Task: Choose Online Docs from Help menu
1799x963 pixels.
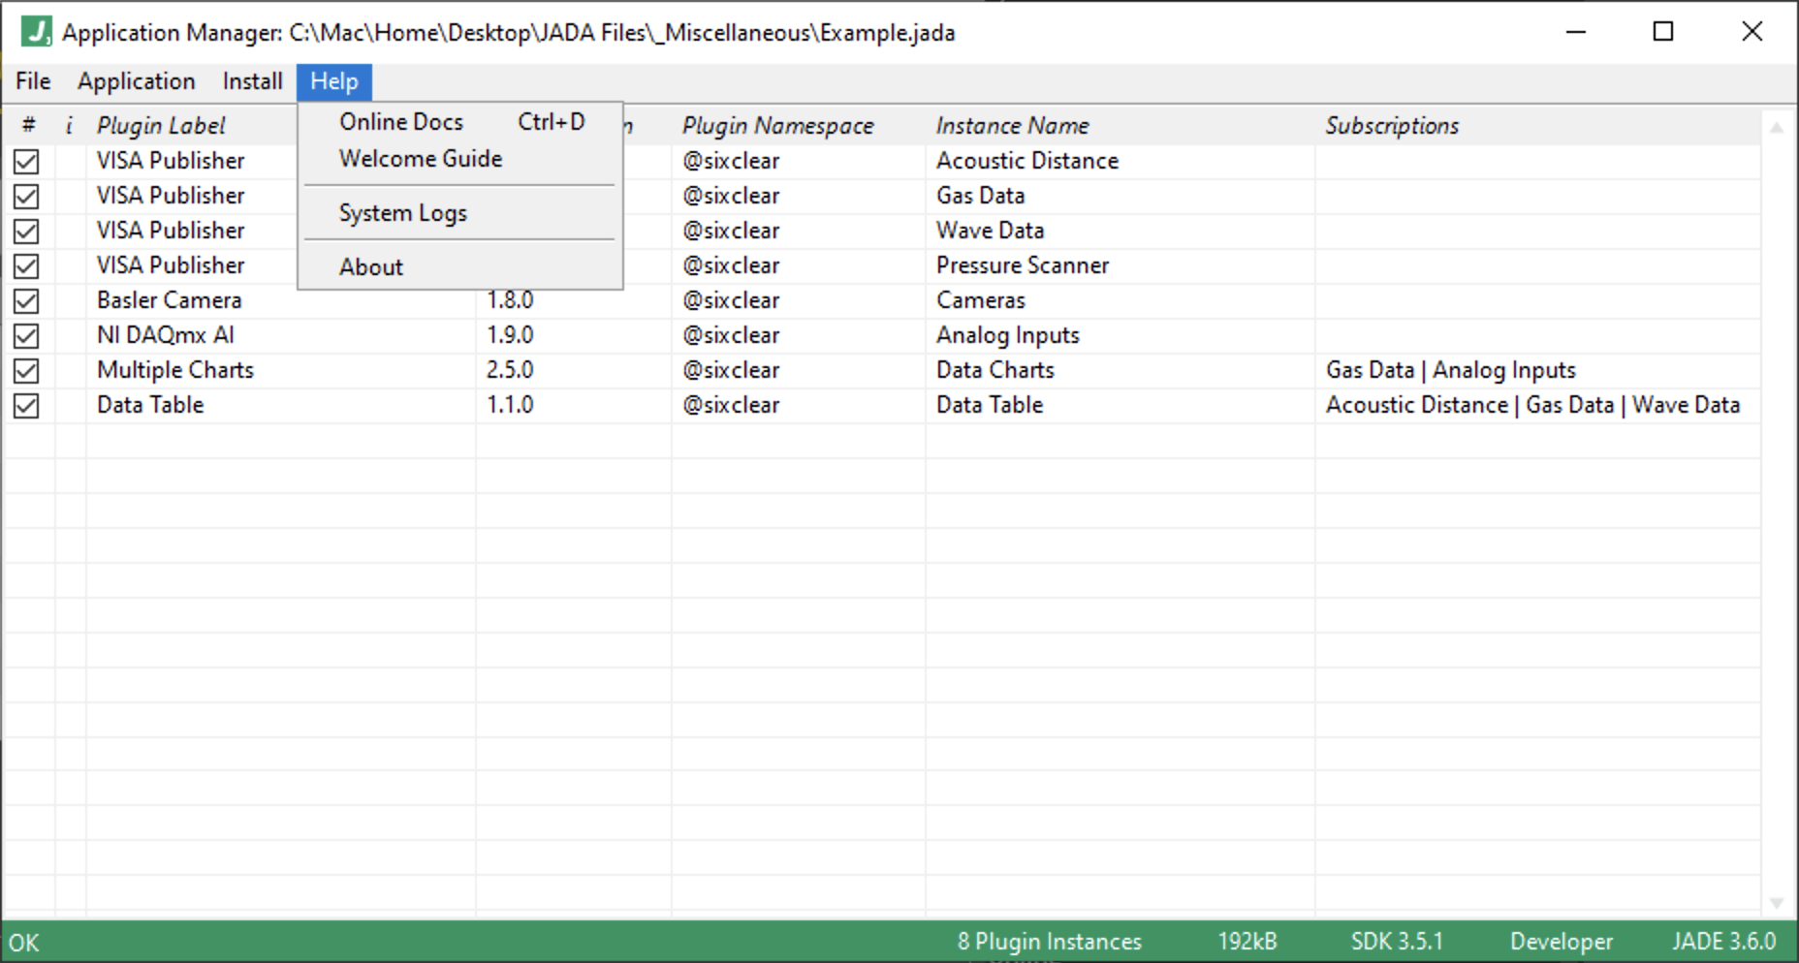Action: pyautogui.click(x=460, y=122)
